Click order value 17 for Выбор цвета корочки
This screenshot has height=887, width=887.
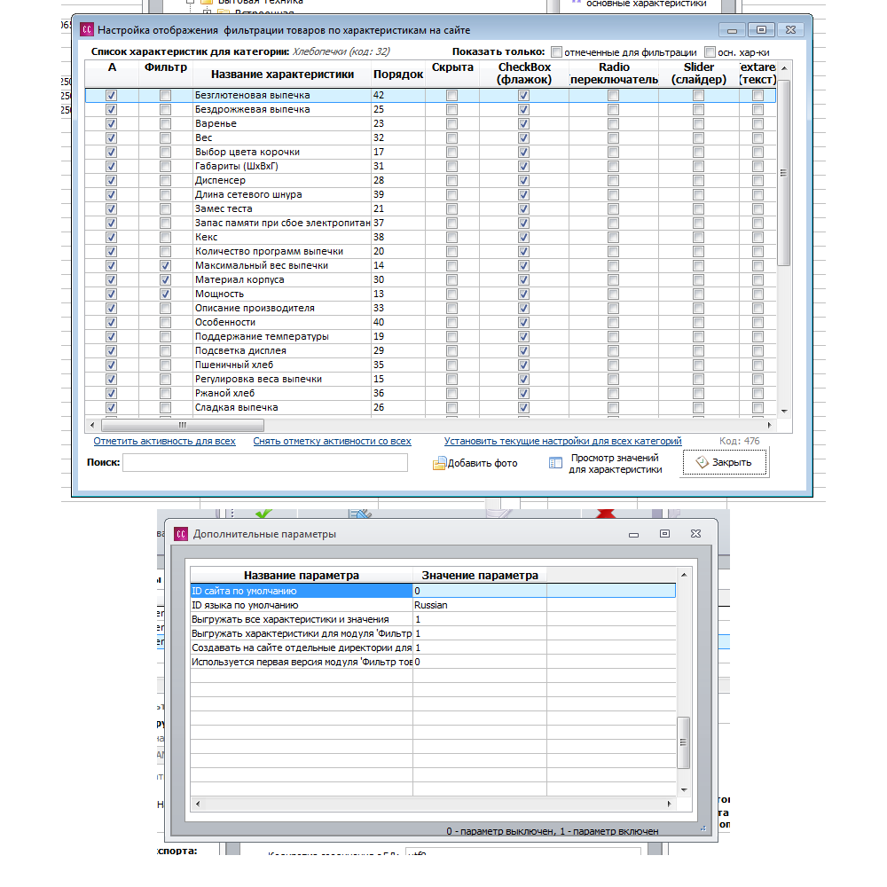pyautogui.click(x=398, y=152)
